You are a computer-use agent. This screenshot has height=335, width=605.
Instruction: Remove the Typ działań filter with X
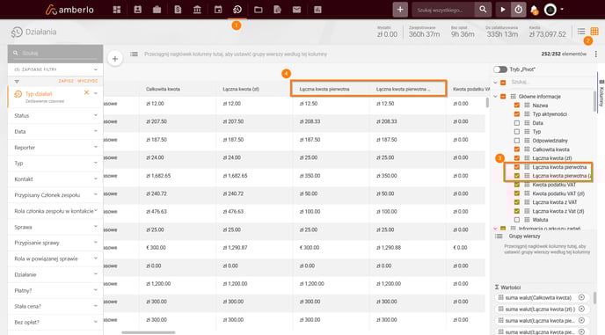[x=86, y=92]
